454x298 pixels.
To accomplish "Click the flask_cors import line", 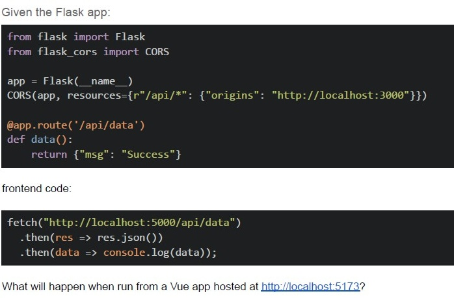I will pos(88,52).
